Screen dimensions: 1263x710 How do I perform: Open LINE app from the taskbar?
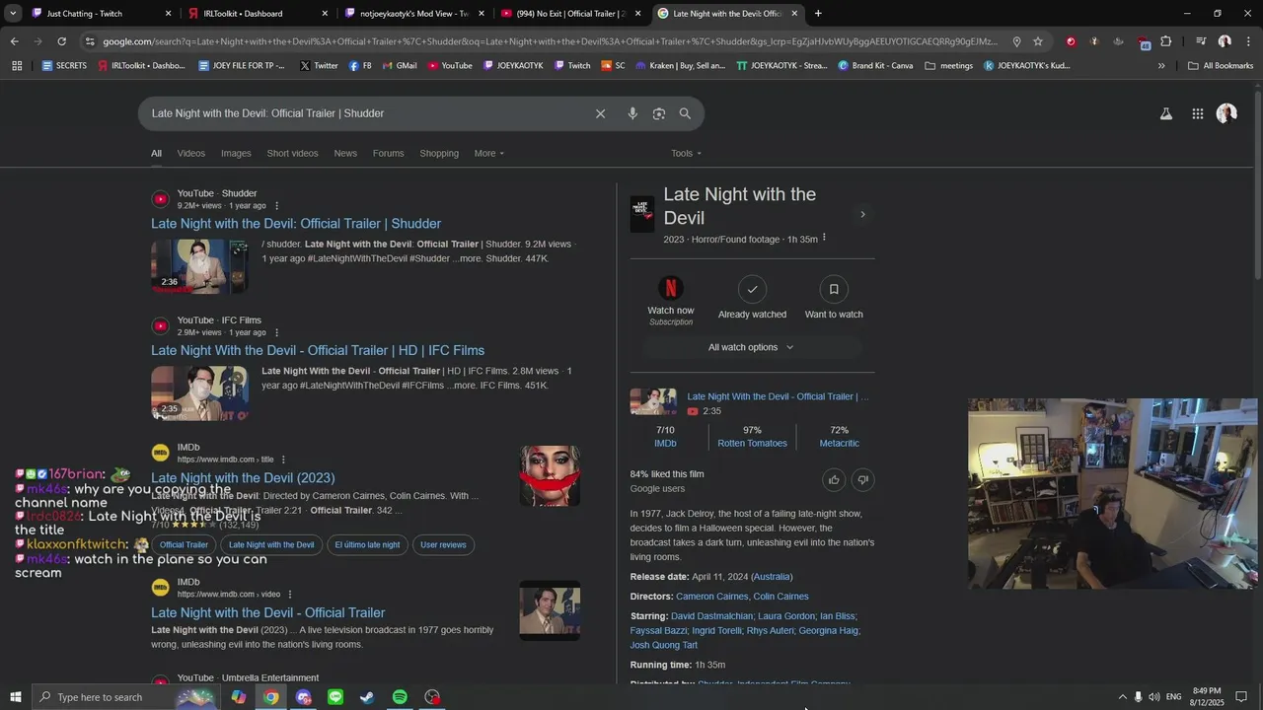pos(335,697)
